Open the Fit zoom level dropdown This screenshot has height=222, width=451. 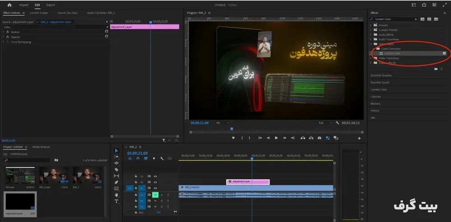coord(223,123)
